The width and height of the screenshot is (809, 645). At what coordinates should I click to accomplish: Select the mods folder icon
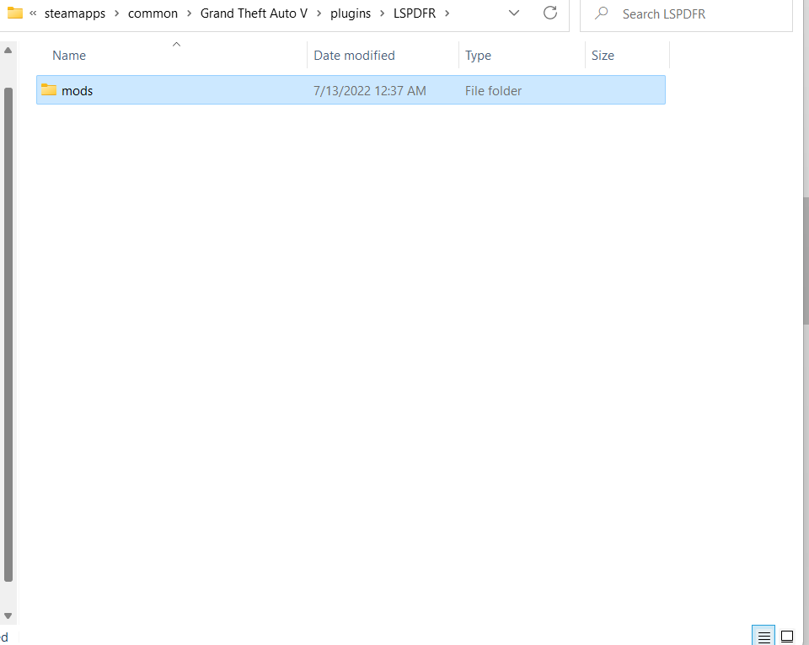[49, 89]
